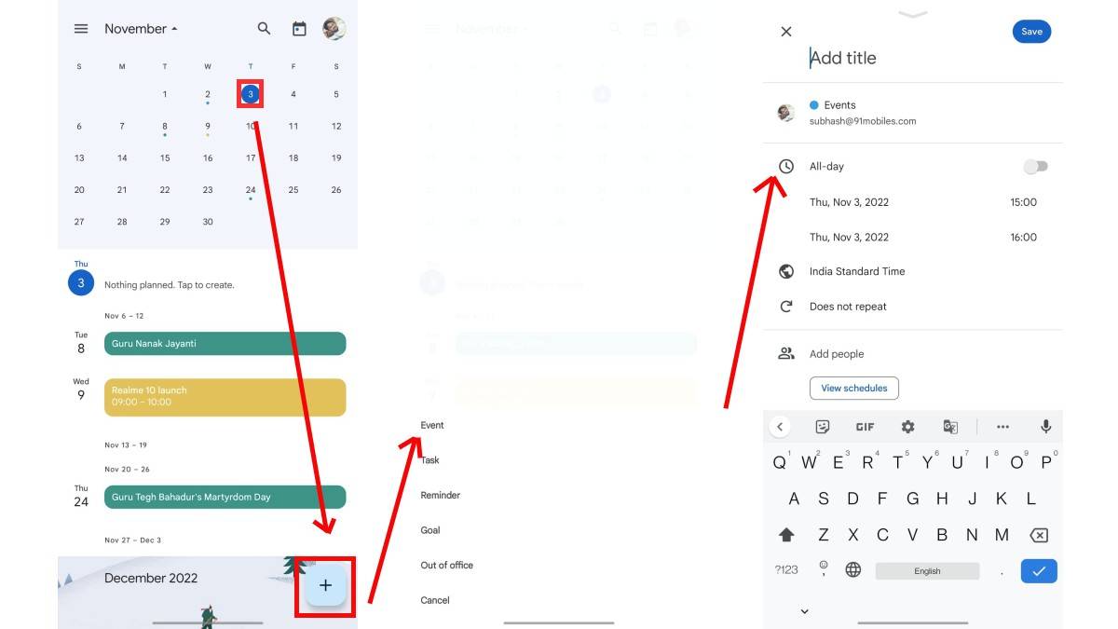Viewport: 1118px width, 629px height.
Task: Tap the keyboard sticker emoji icon
Action: click(x=823, y=427)
